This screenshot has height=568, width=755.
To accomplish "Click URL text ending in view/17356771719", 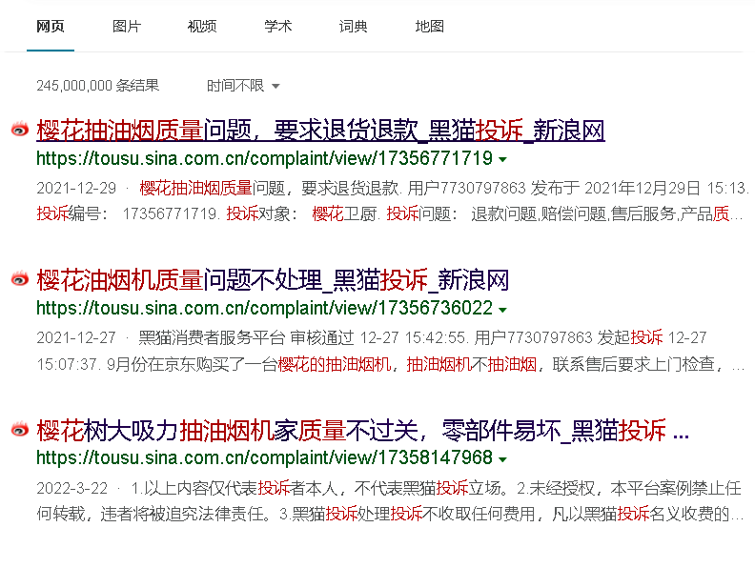I will tap(264, 158).
